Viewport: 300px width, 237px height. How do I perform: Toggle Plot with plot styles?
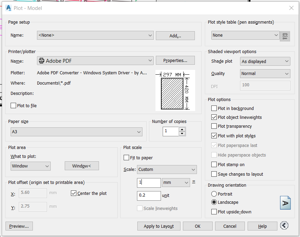(x=214, y=136)
